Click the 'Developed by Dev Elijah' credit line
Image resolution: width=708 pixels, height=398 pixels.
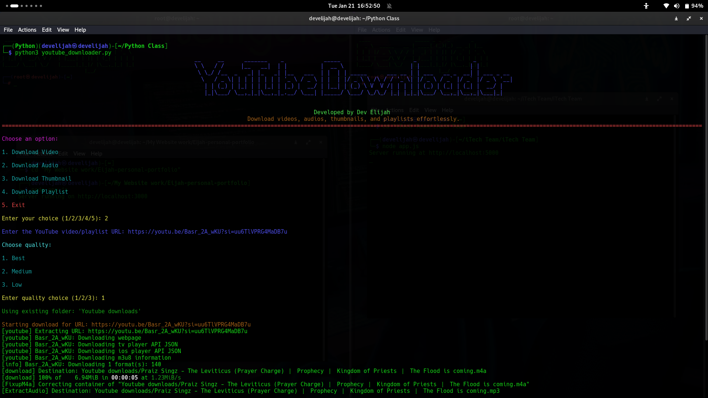coord(352,112)
